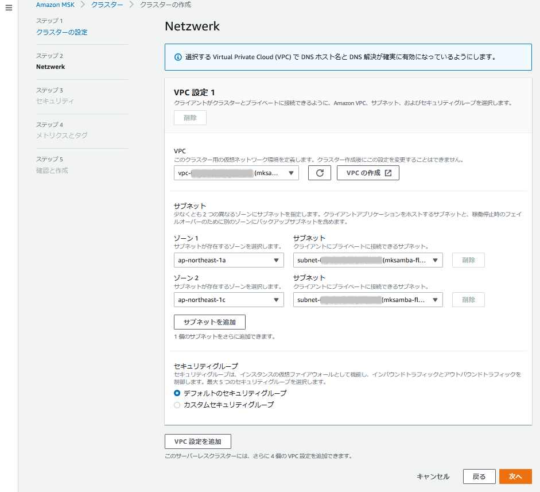Click 次へ to proceed

515,476
